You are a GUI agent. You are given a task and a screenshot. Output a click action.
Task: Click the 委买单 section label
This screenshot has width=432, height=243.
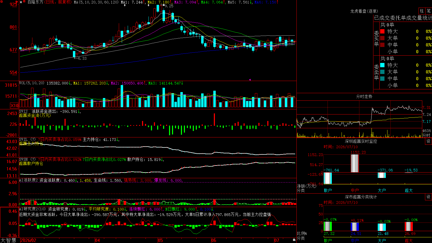tap(376, 38)
